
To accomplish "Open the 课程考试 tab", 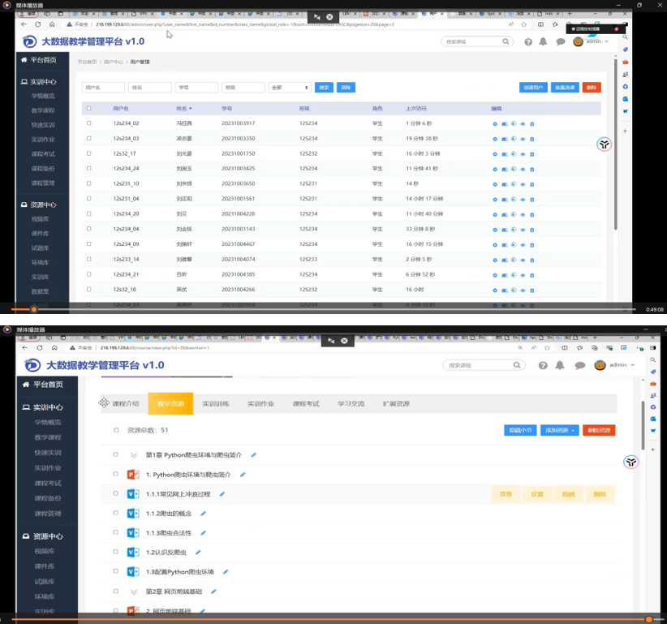I will [306, 403].
